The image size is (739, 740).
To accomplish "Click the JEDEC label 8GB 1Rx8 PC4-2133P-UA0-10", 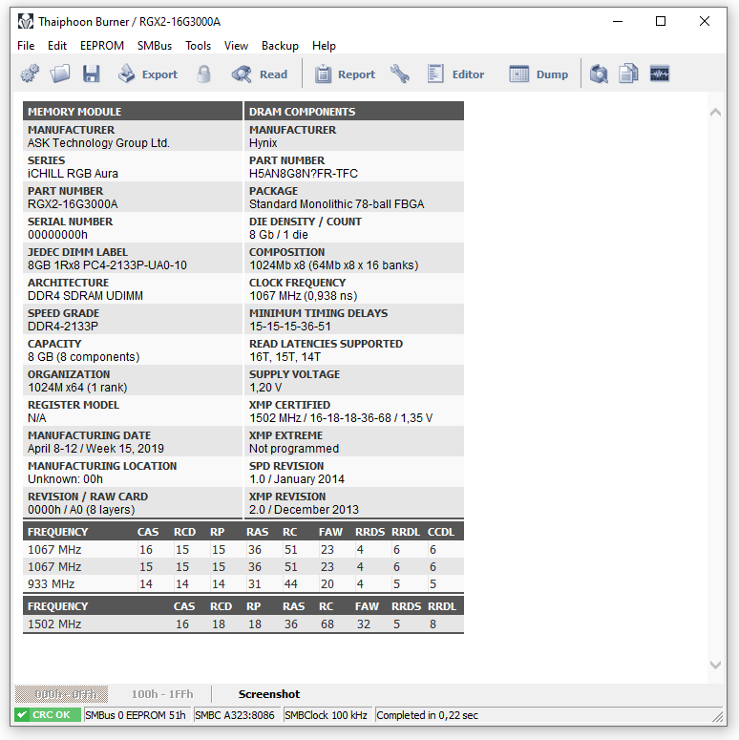I will (107, 265).
